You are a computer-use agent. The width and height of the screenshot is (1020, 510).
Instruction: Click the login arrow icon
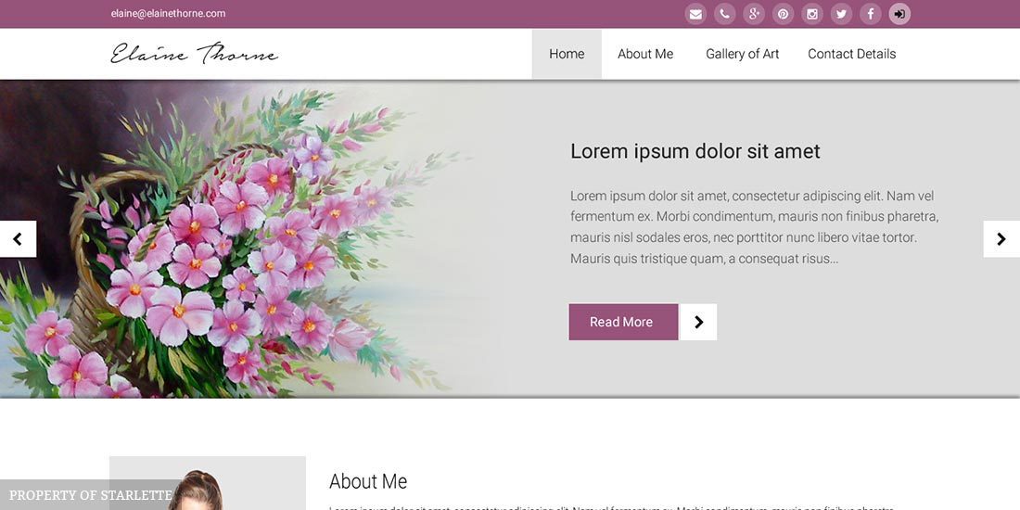click(x=899, y=14)
